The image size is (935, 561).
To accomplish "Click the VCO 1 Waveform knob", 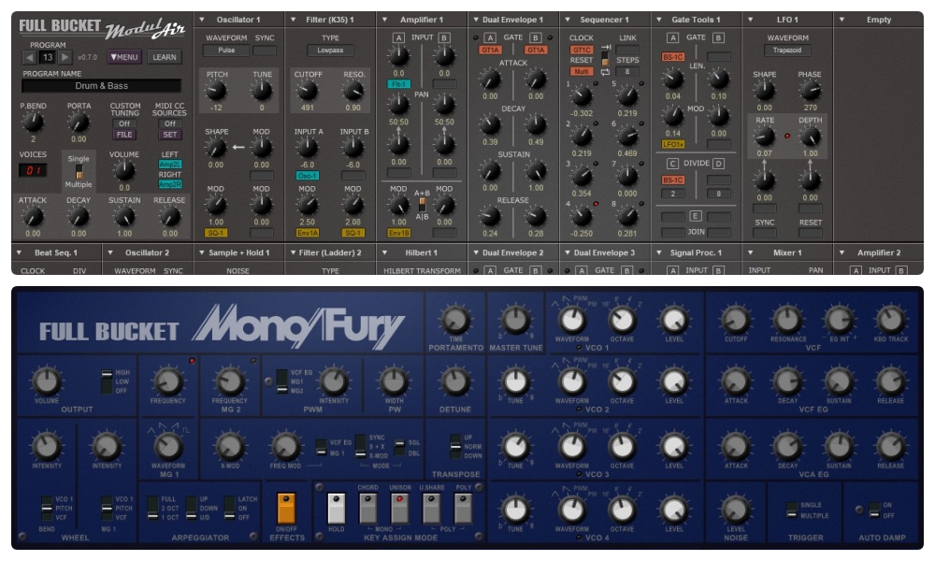I will point(572,320).
